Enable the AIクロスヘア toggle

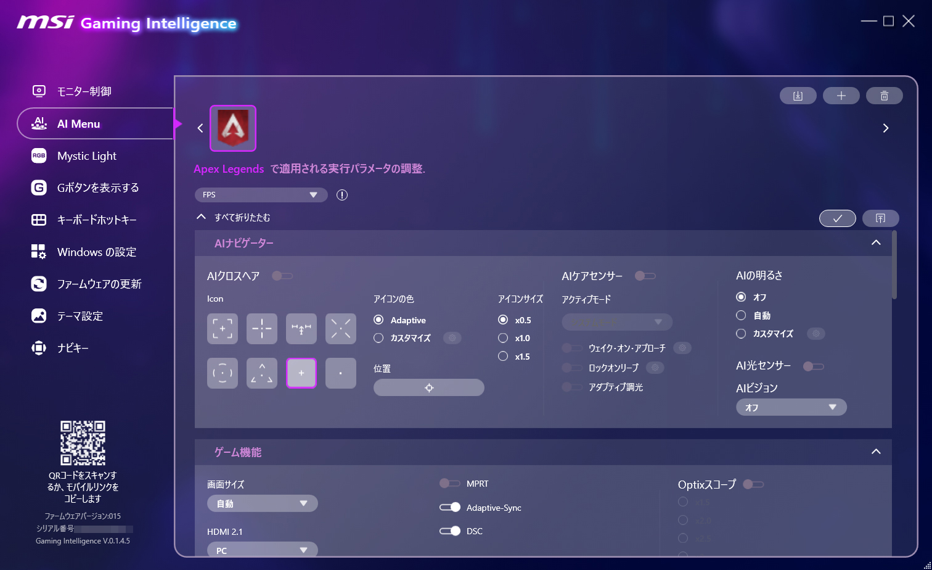pos(282,276)
